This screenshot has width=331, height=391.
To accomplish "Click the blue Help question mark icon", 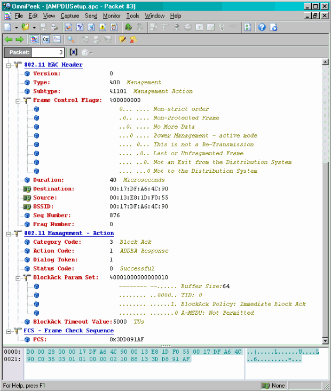I will coord(262,27).
